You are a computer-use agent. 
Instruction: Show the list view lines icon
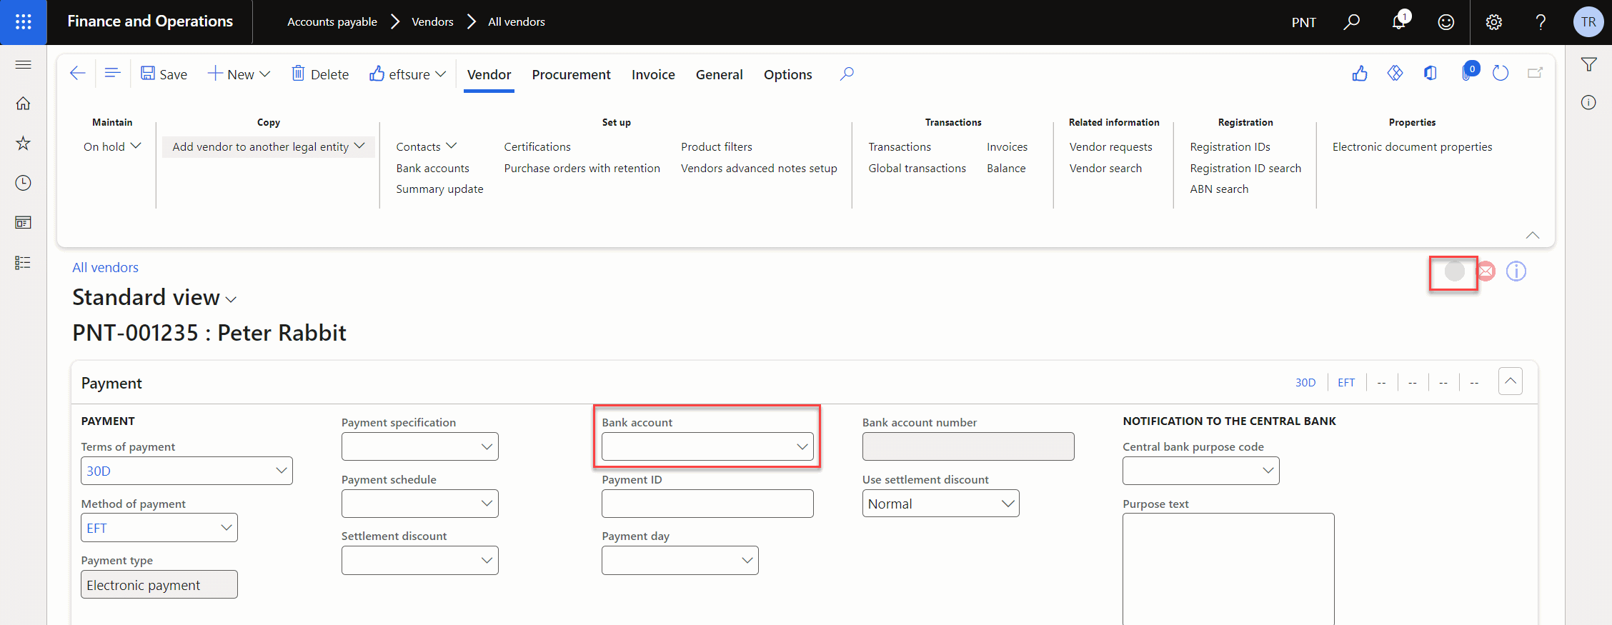(x=112, y=74)
